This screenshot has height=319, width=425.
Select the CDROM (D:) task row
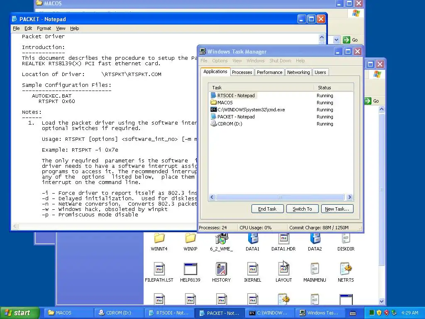click(281, 124)
